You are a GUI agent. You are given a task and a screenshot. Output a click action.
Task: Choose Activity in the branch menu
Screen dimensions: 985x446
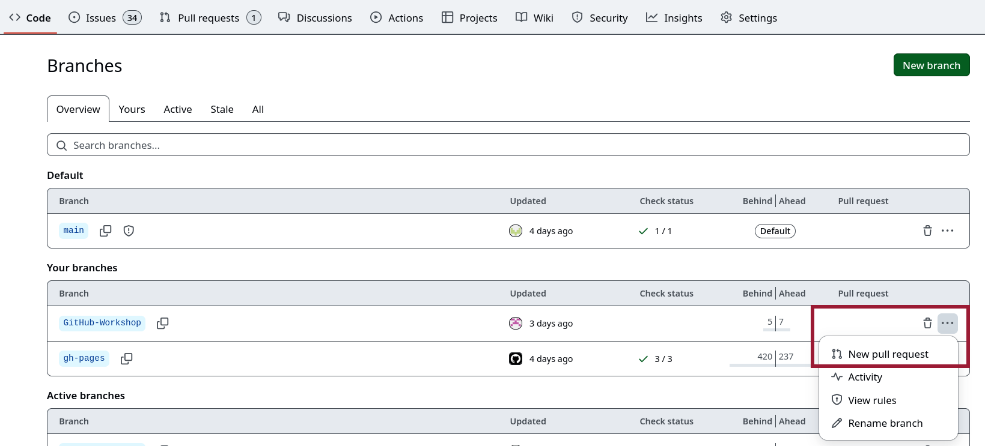pos(865,377)
